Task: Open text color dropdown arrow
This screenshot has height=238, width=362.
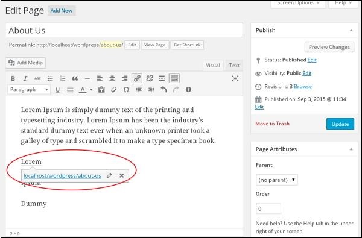Action: pos(91,90)
